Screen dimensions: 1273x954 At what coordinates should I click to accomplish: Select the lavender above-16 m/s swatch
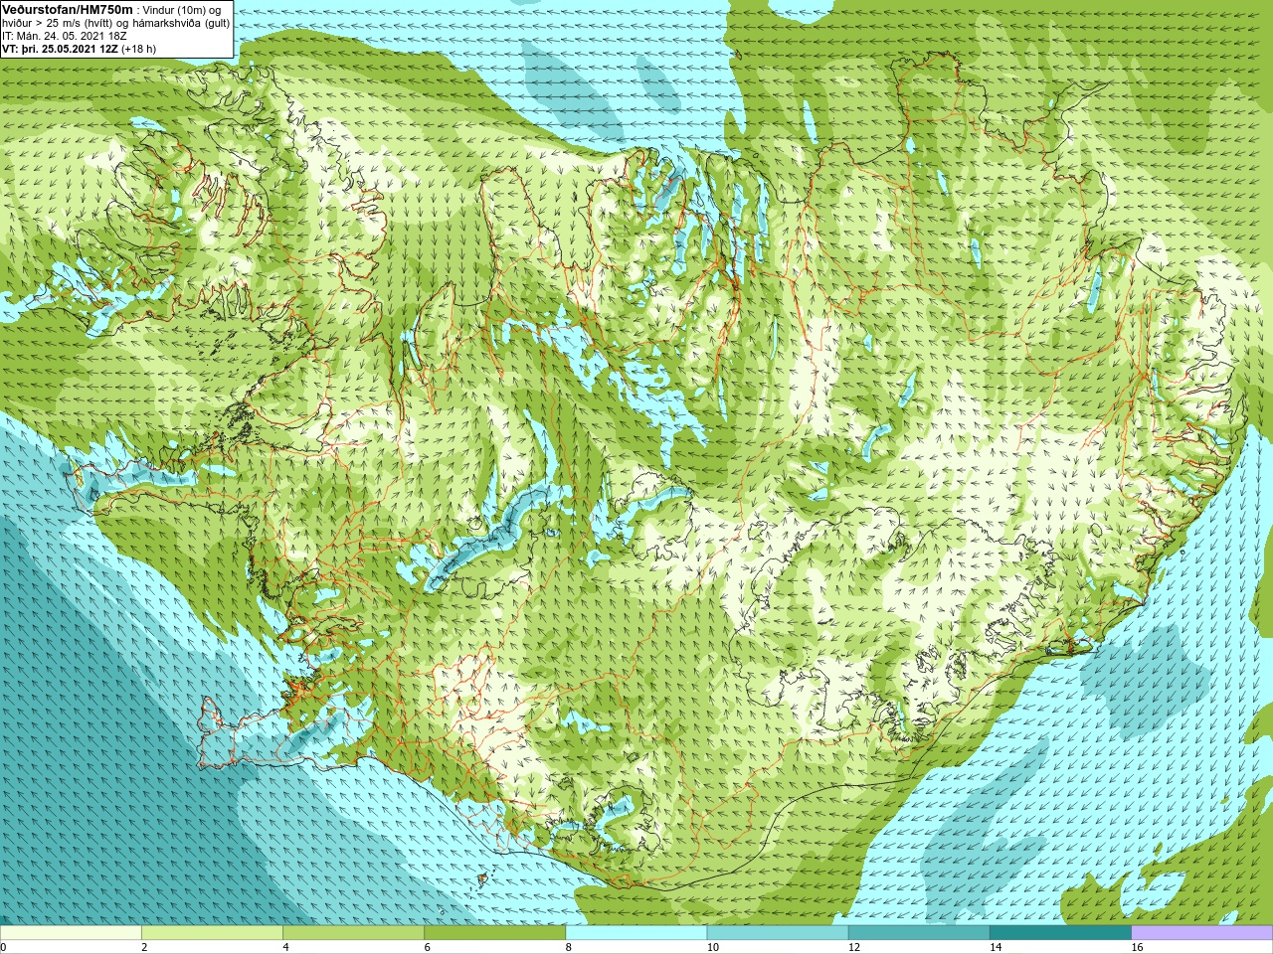(x=1202, y=933)
